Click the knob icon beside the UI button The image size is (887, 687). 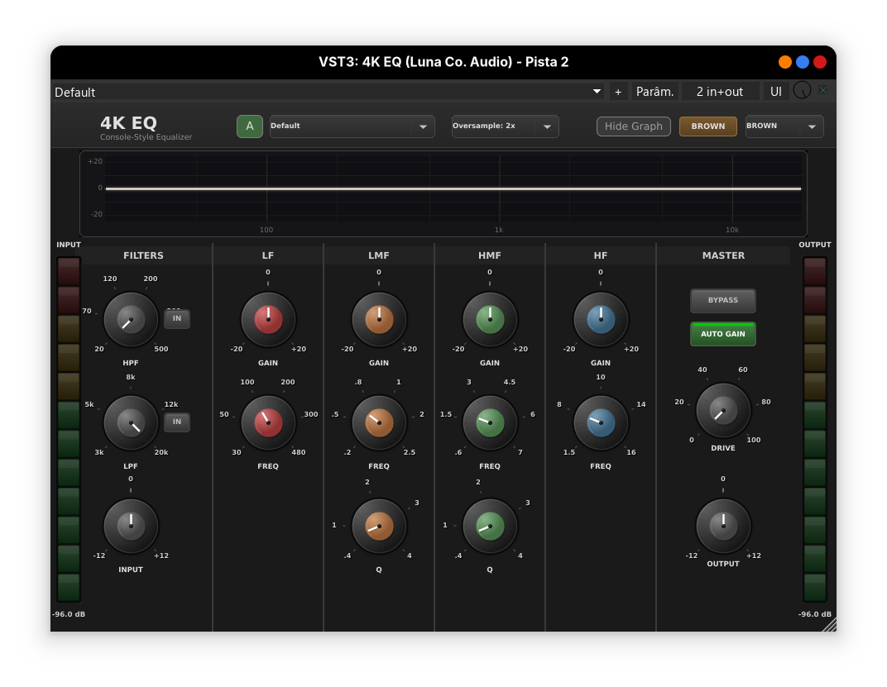[x=802, y=91]
